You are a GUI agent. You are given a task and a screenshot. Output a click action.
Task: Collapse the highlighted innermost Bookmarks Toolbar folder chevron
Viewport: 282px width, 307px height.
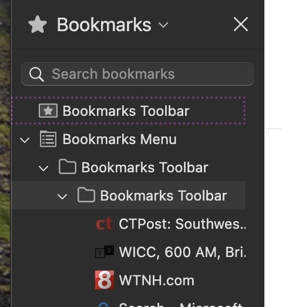[62, 196]
